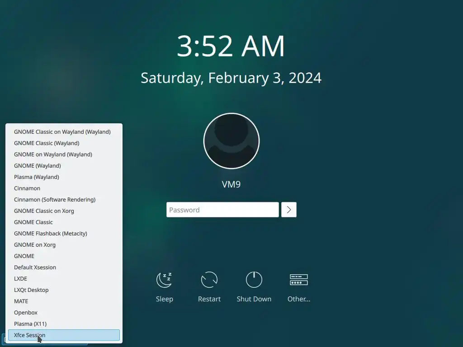Pick the Cinnamon session

64,188
